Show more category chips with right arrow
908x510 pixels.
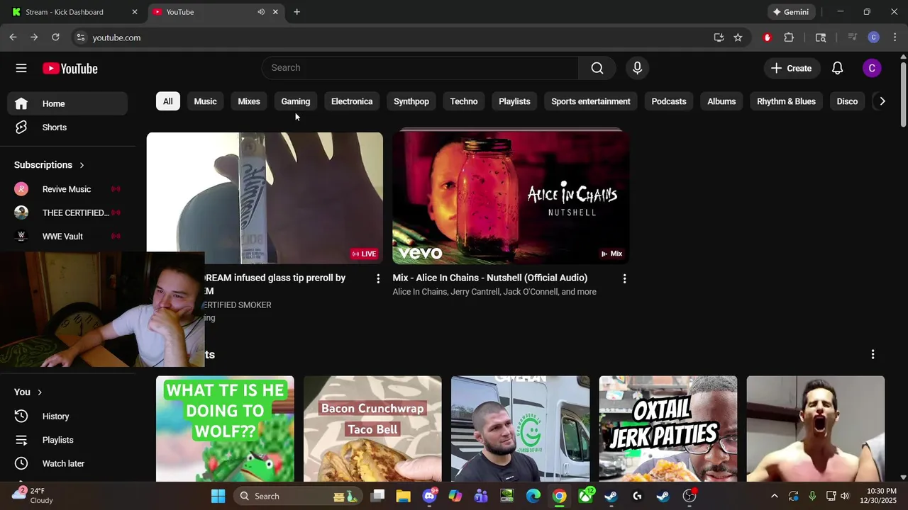click(882, 101)
